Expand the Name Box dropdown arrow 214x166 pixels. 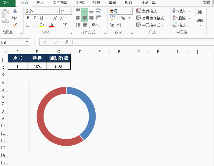(x=27, y=42)
